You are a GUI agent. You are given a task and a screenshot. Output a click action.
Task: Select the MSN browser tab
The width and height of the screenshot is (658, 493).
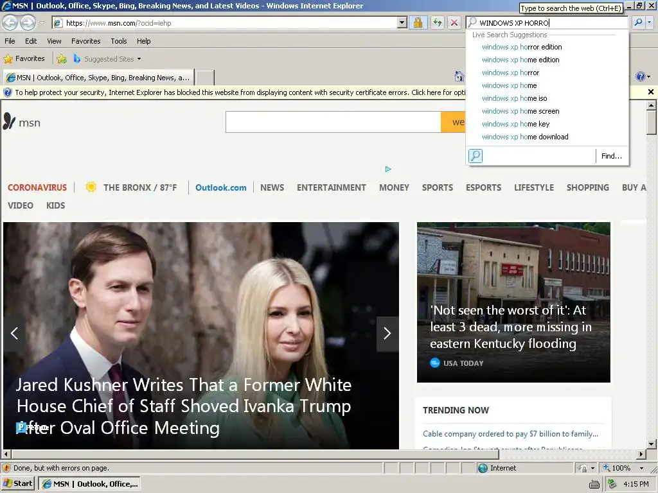pos(98,78)
